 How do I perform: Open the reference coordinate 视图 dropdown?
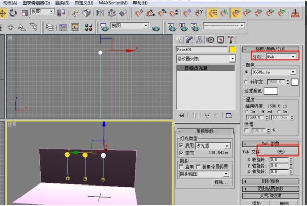coord(42,12)
